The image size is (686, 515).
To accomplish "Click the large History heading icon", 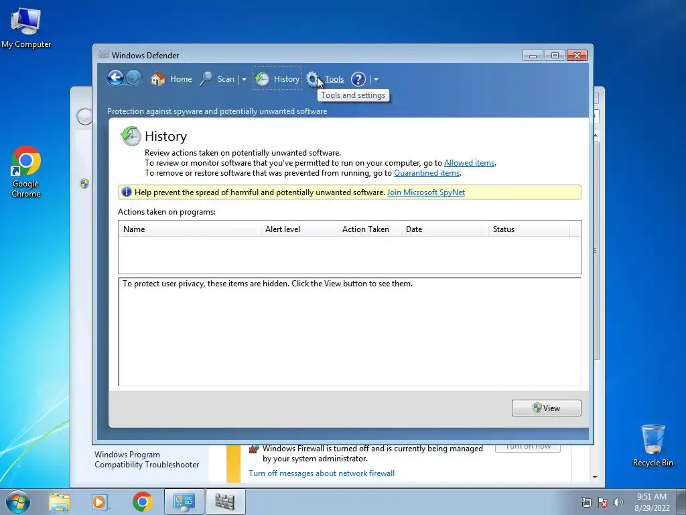I will 131,136.
